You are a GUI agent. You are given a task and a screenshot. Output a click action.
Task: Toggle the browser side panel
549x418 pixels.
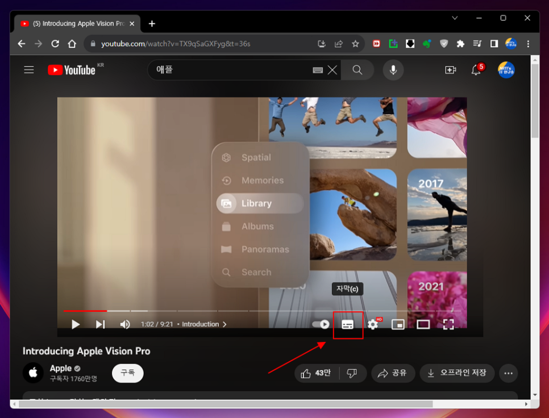494,44
